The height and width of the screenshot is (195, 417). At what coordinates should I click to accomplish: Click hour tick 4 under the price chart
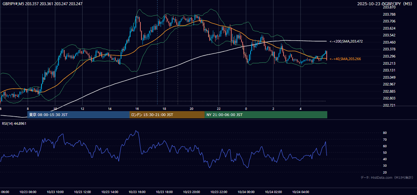click(301, 109)
